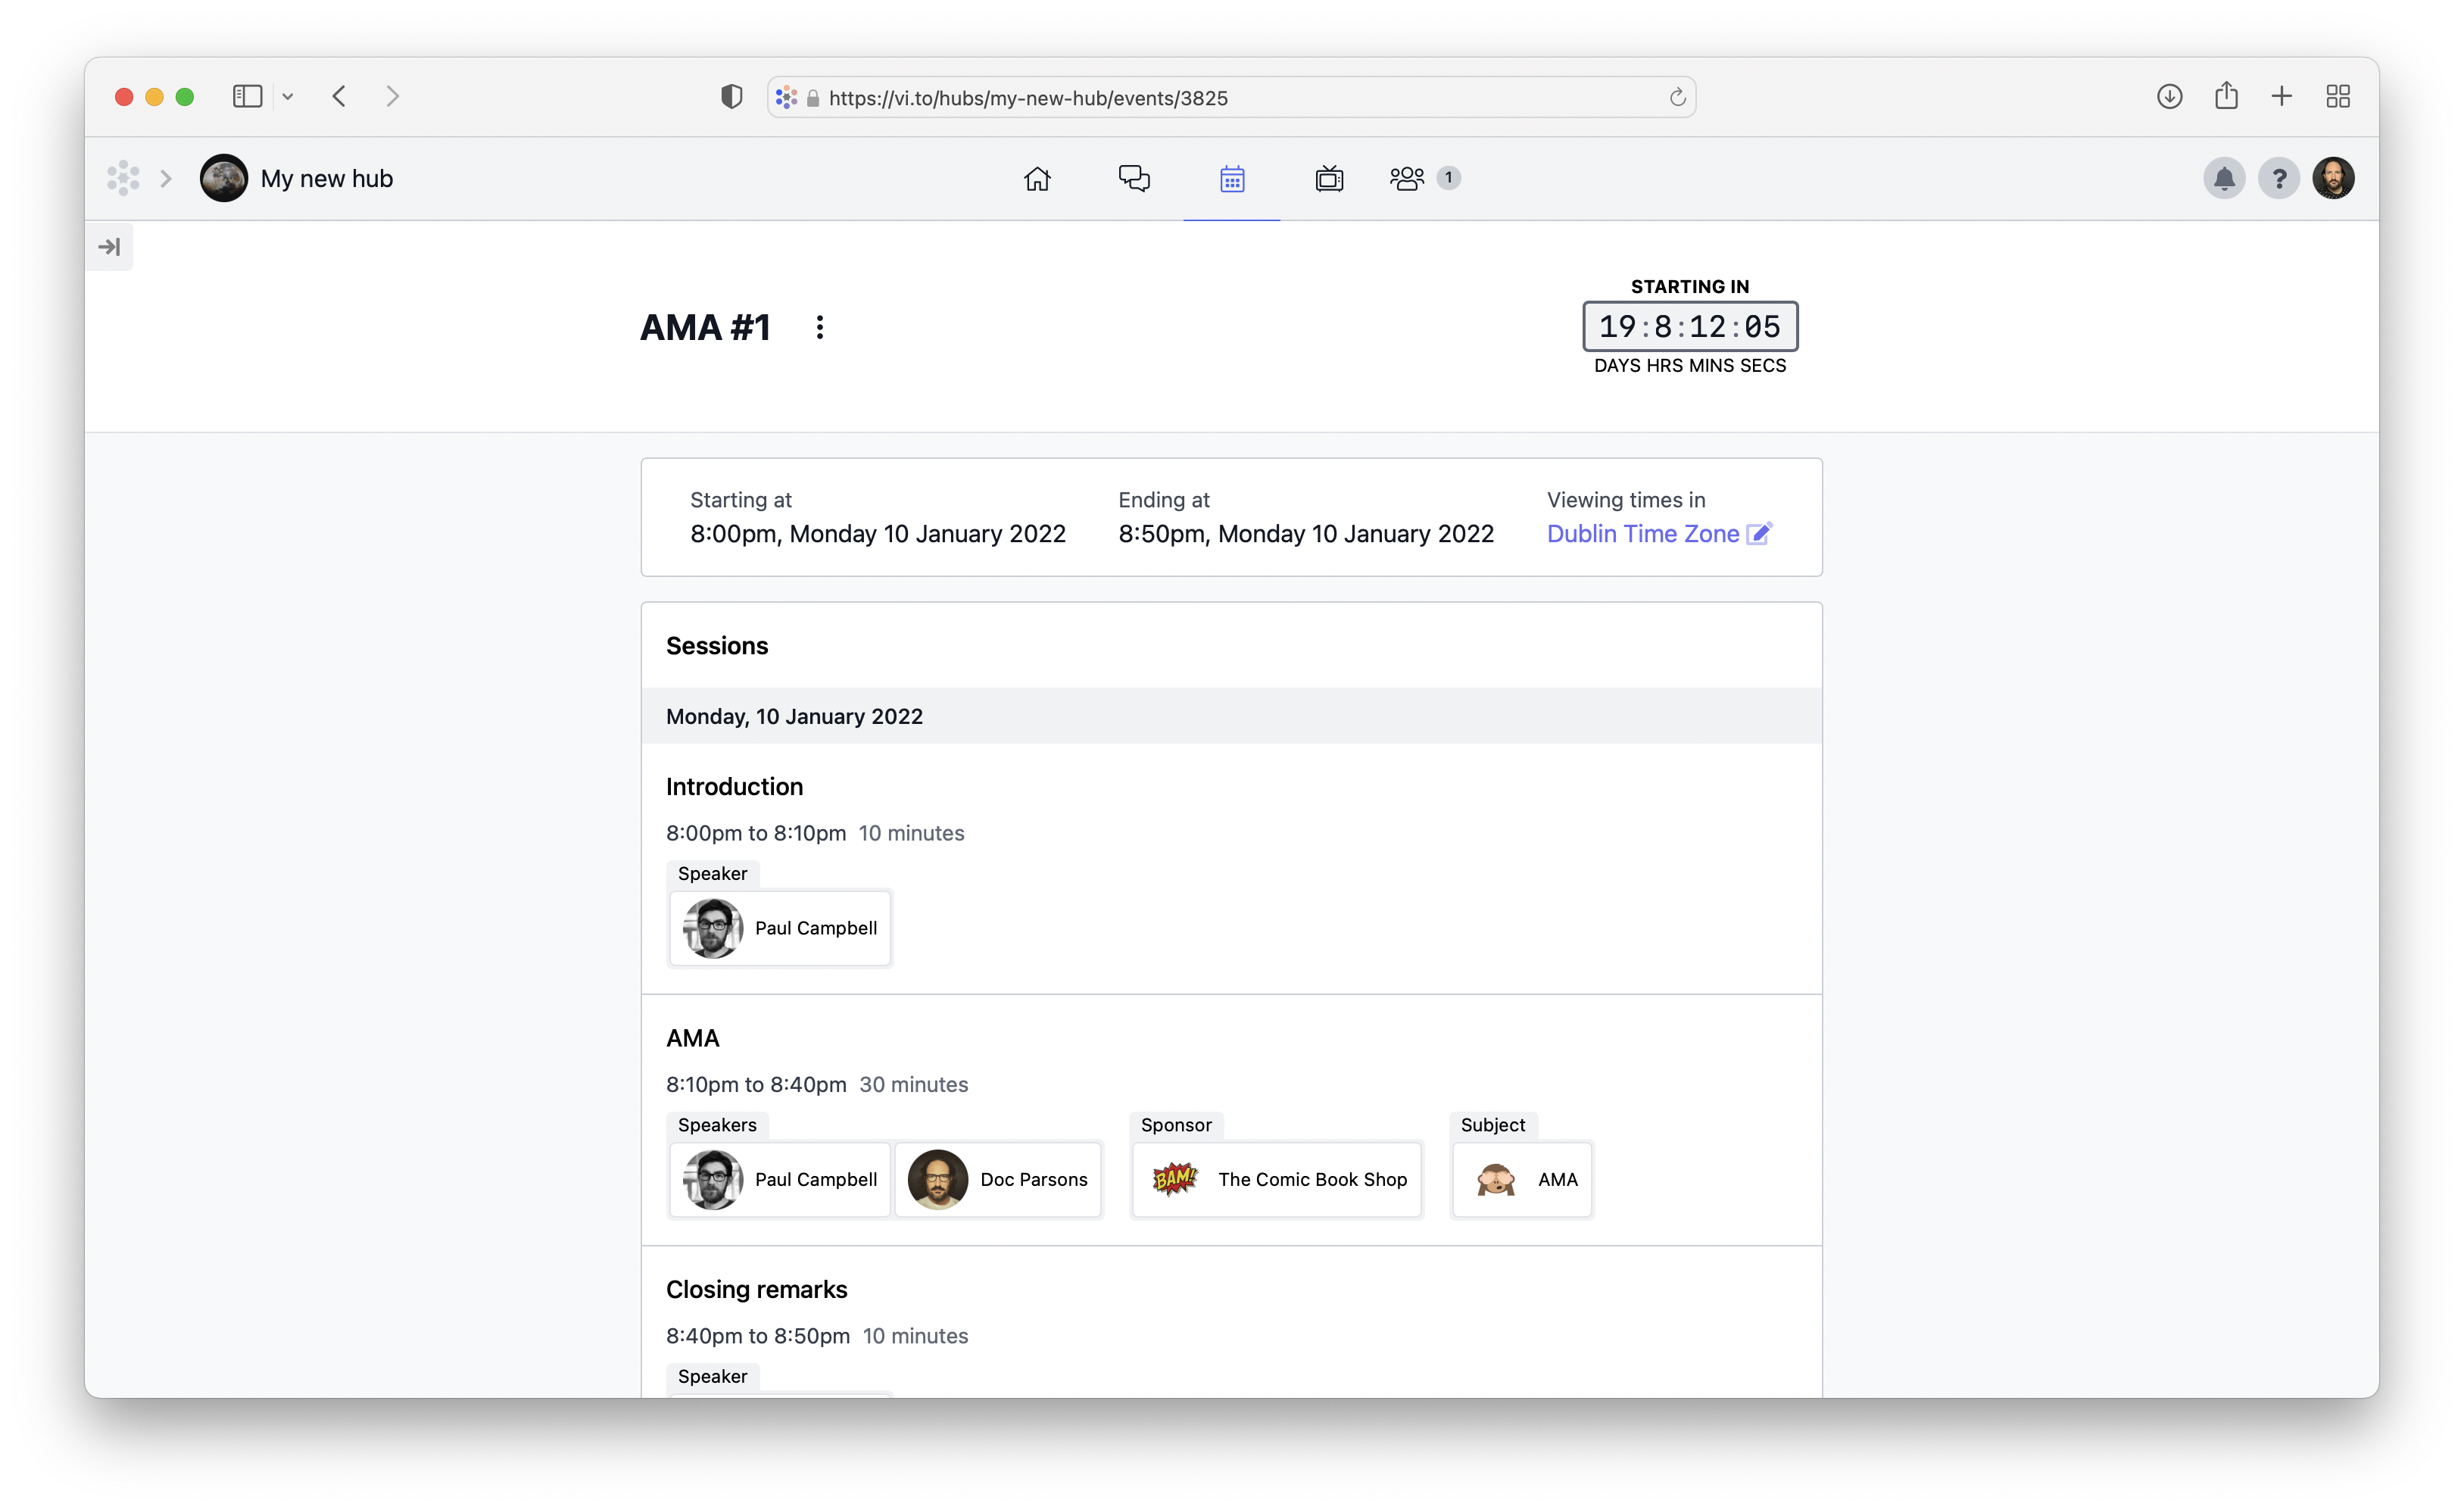
Task: Select speaker Doc Parsons
Action: (998, 1180)
